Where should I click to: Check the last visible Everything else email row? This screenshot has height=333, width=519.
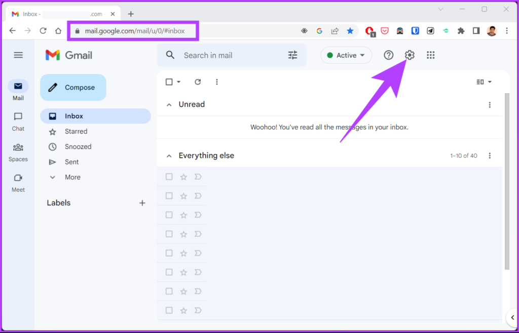[169, 311]
